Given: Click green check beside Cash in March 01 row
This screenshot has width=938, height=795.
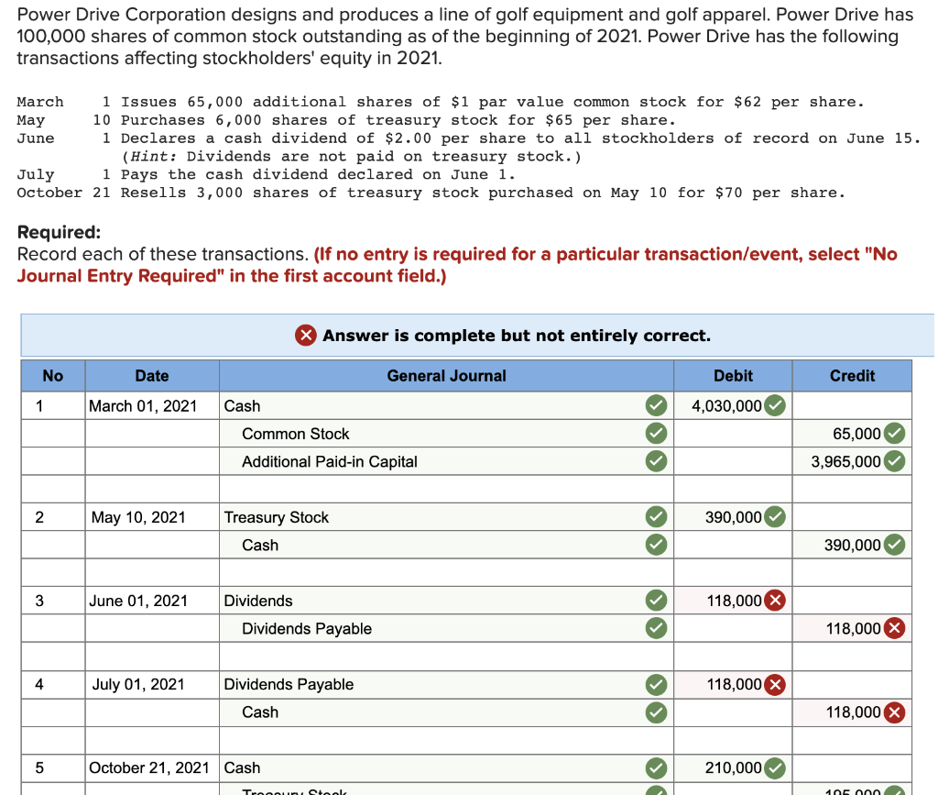Looking at the screenshot, I should click(x=656, y=405).
